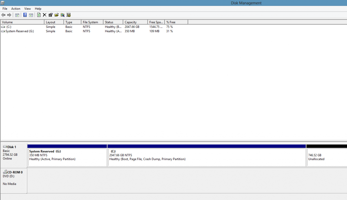Open the File menu
The width and height of the screenshot is (347, 200).
click(5, 9)
